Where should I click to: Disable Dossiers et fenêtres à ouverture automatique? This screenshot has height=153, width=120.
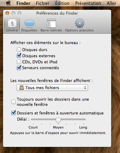13,113
